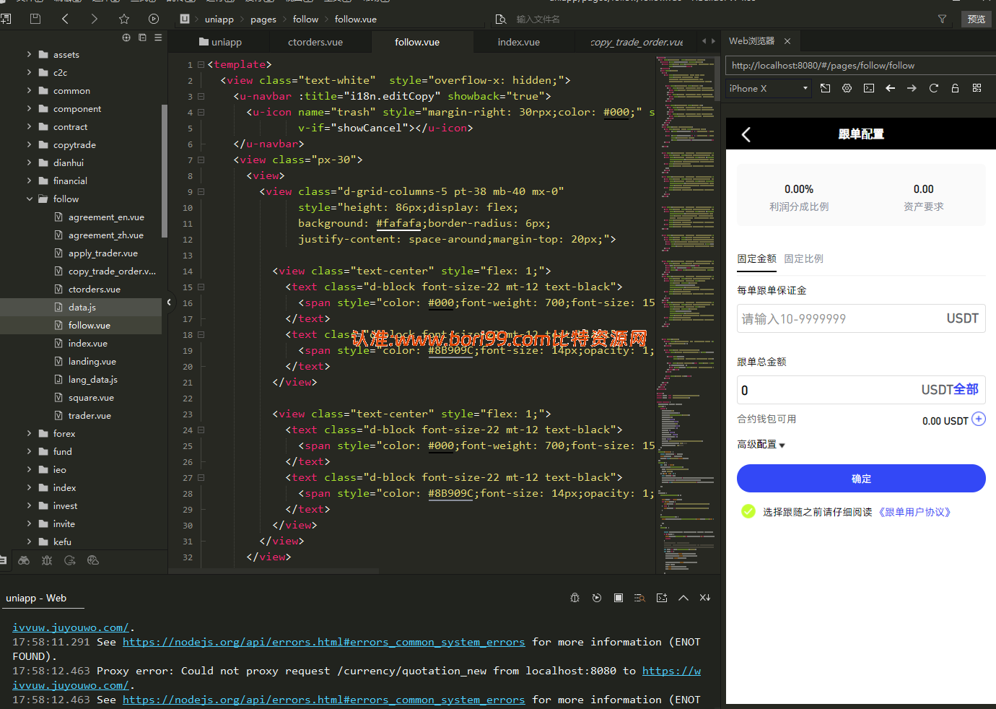
Task: Open the 《跟单用户协议》 link
Action: (914, 512)
